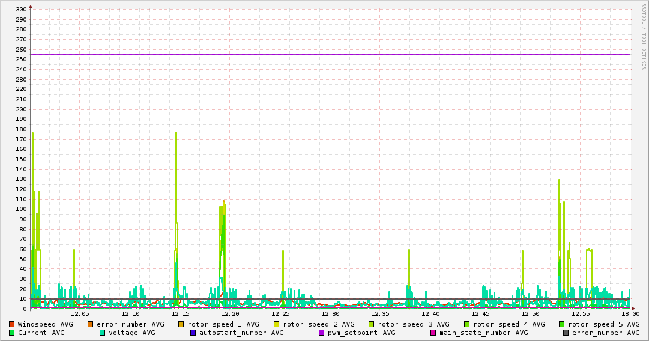
Task: Click the red Windspeed AVG legend swatch
Action: [x=11, y=324]
